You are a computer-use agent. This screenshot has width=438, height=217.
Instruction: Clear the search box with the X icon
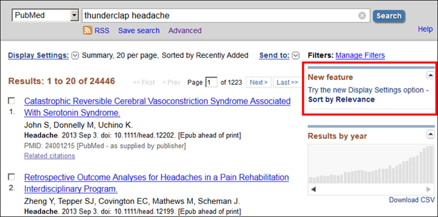pos(362,16)
